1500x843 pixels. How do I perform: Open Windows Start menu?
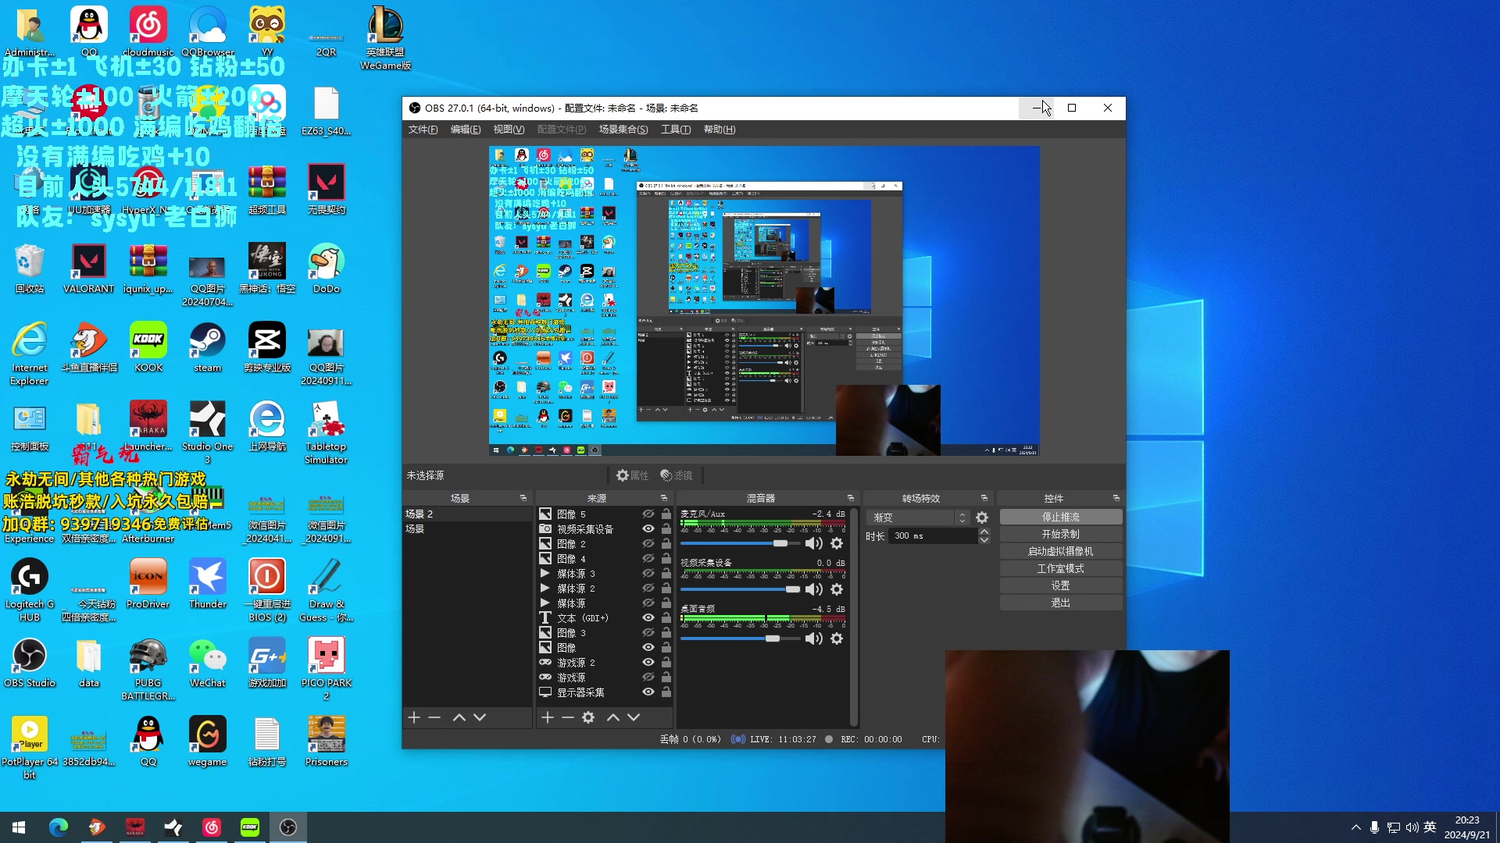pos(19,827)
